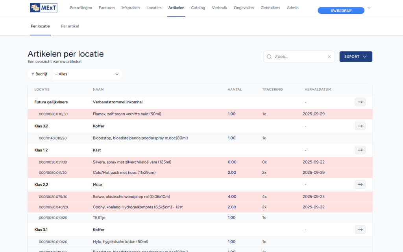Click the UW BEDRIJF button
This screenshot has width=403, height=252.
click(x=341, y=11)
